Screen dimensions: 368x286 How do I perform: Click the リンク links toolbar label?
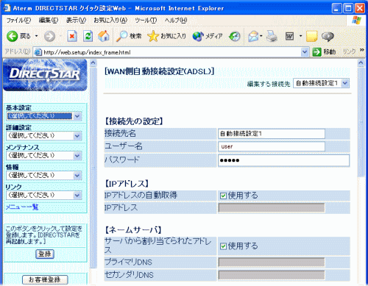[349, 51]
